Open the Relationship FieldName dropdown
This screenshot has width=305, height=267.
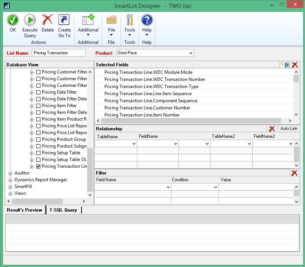[x=176, y=144]
